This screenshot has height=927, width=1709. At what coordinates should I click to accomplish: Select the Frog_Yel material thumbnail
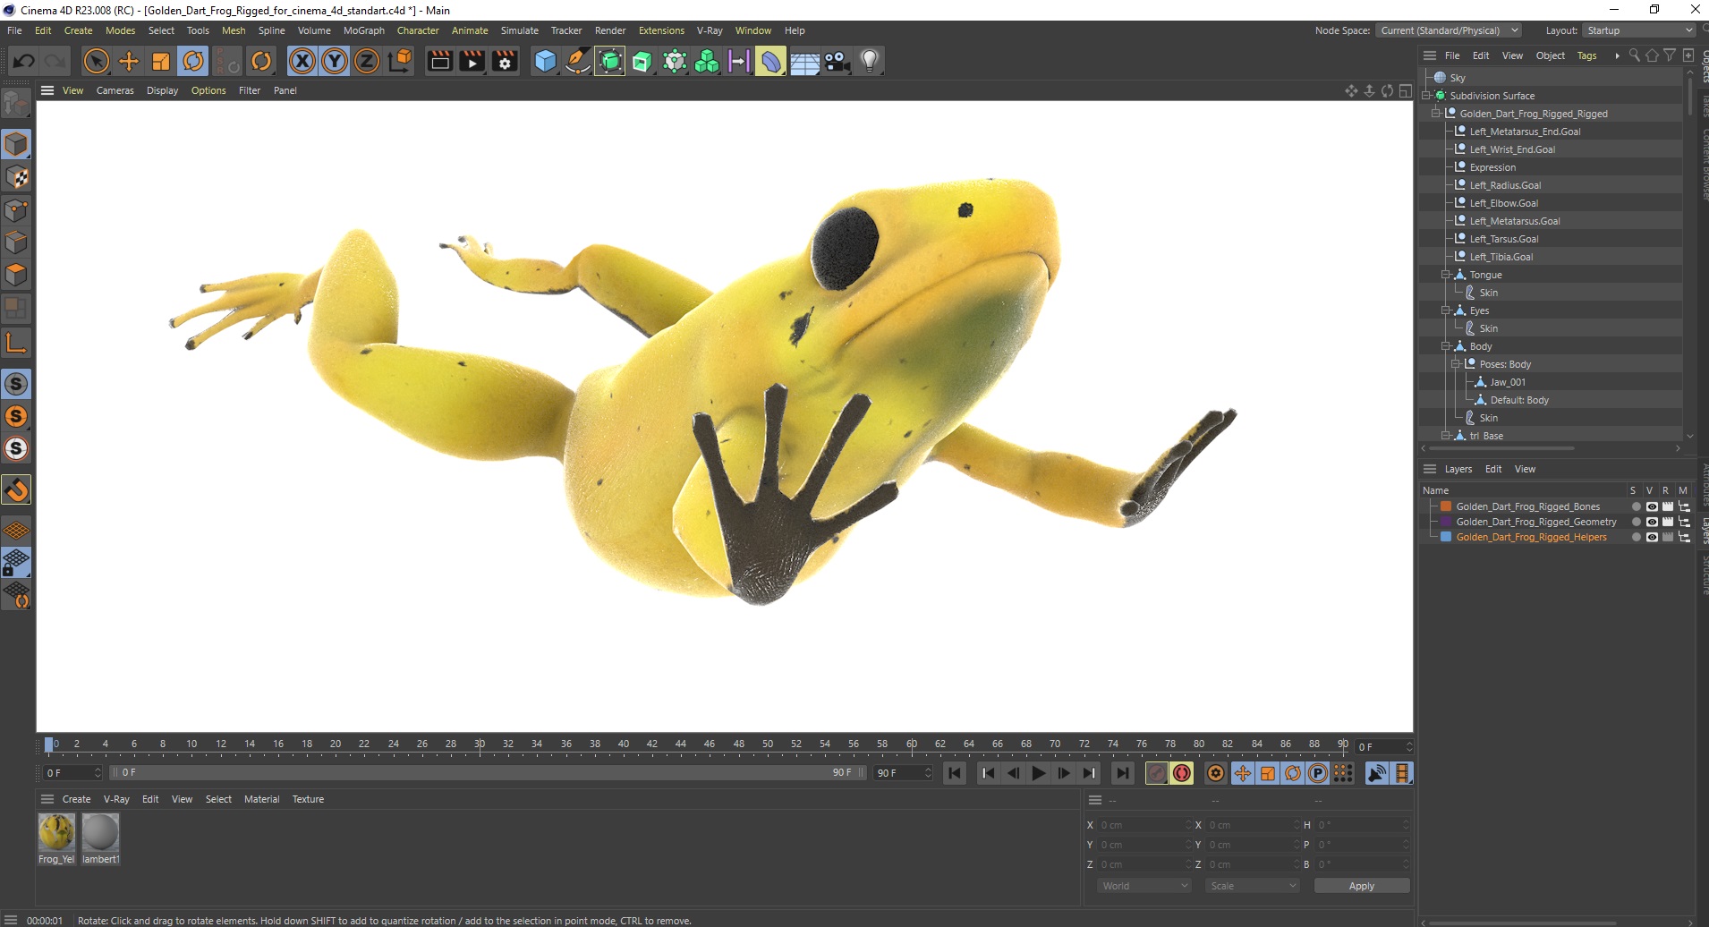56,832
